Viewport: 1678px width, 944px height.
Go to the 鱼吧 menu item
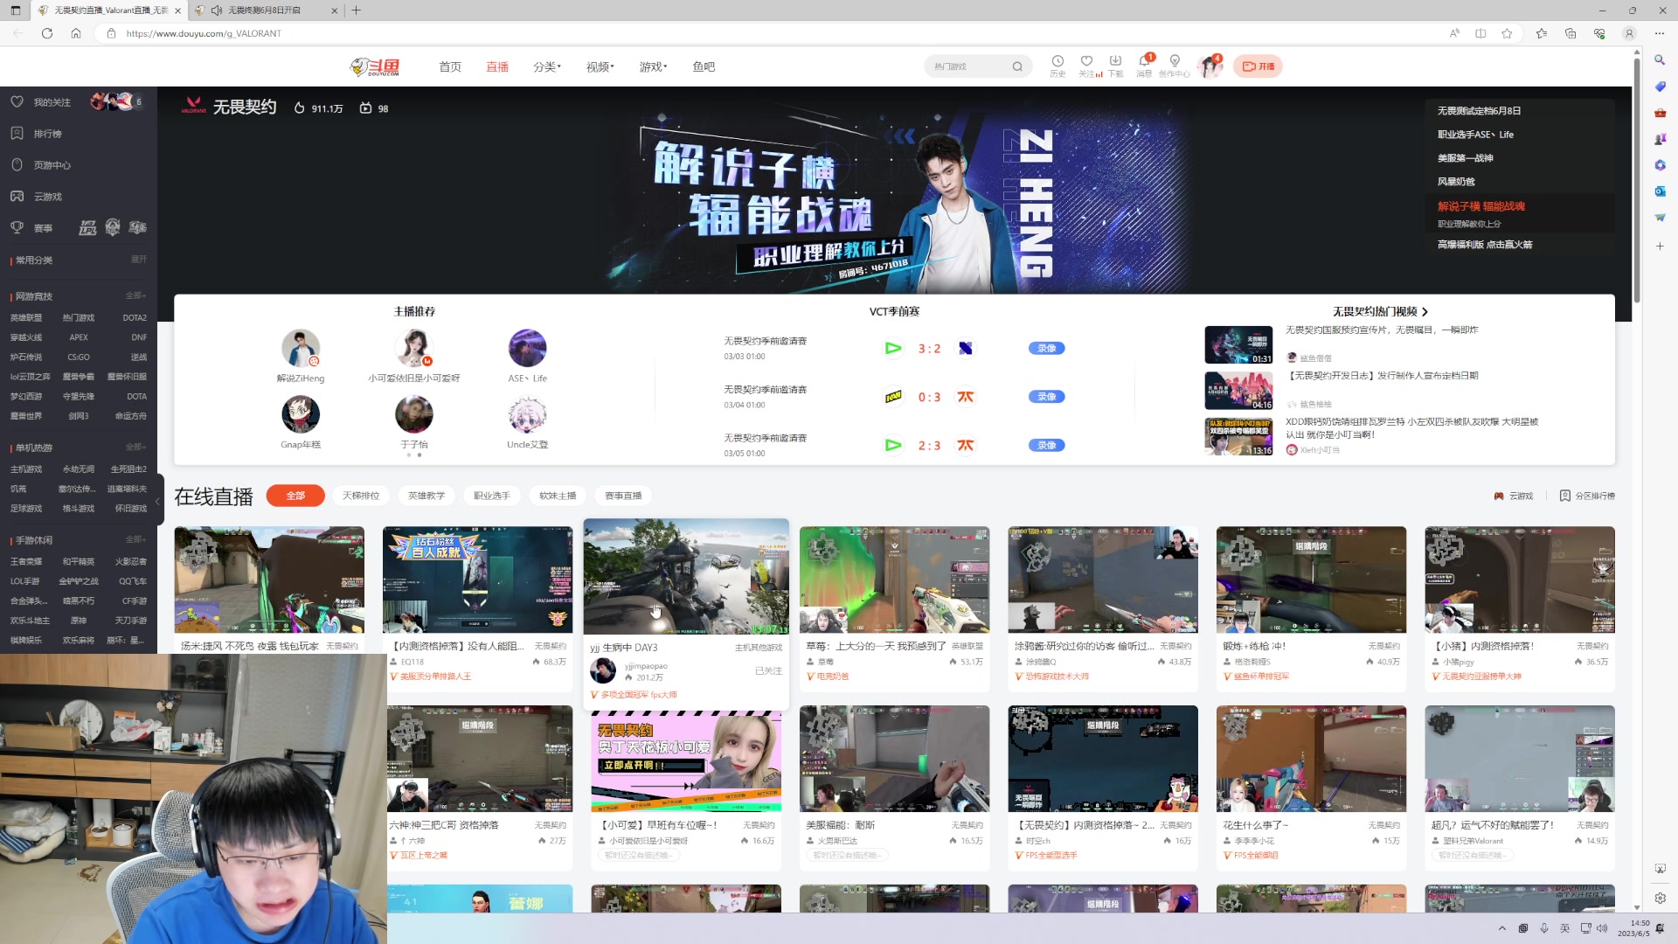point(704,66)
